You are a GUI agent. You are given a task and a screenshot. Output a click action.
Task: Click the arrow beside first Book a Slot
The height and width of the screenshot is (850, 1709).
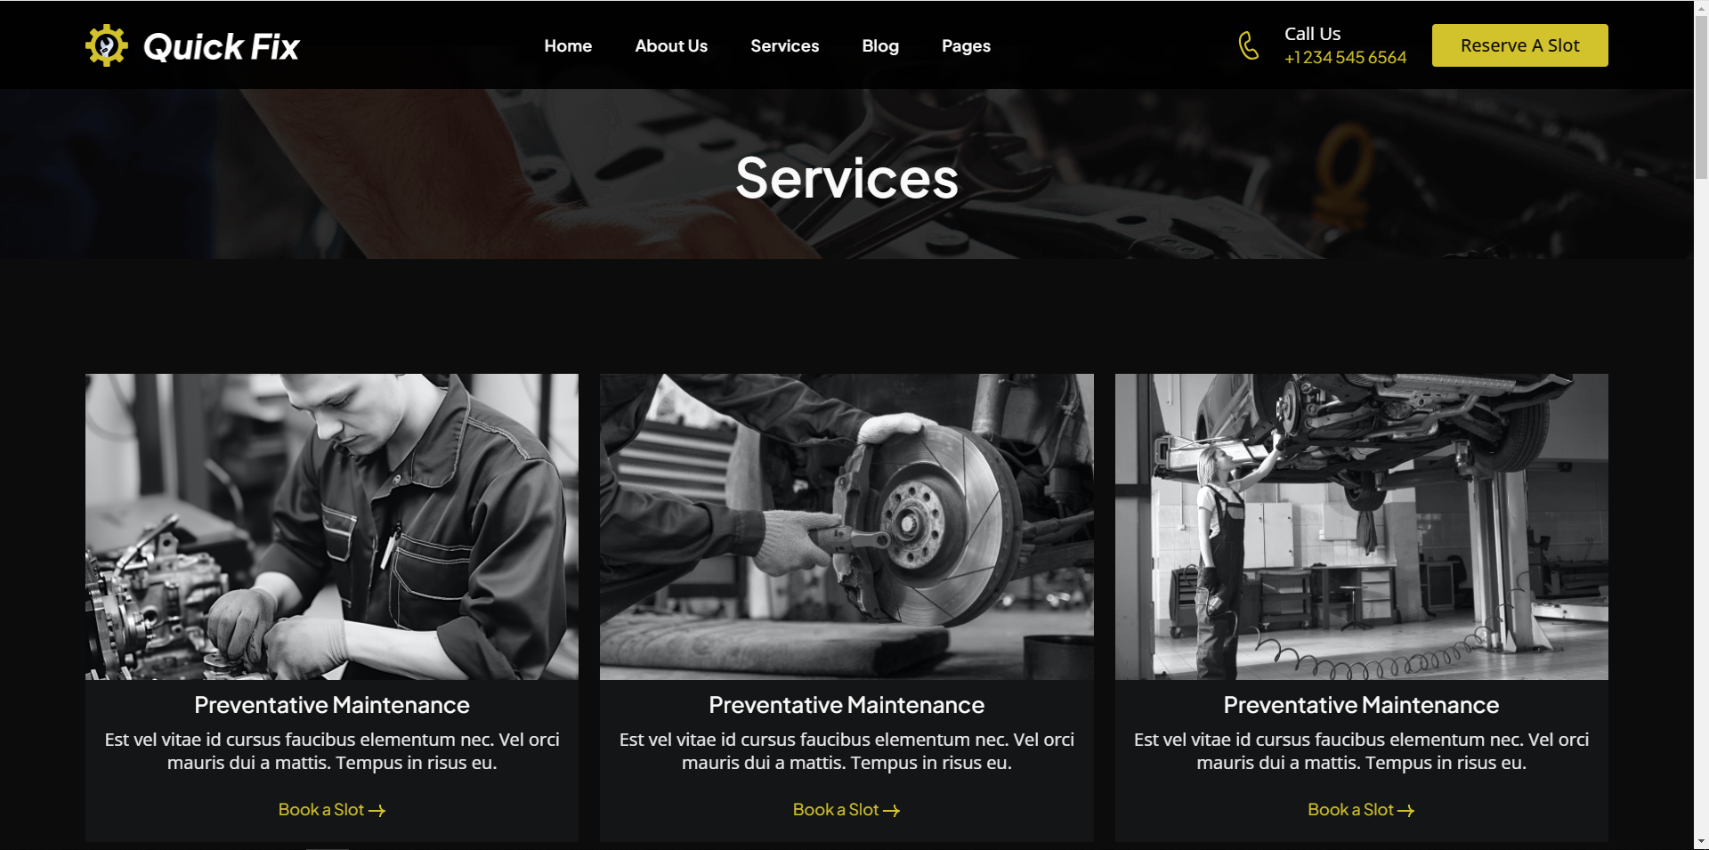coord(377,811)
